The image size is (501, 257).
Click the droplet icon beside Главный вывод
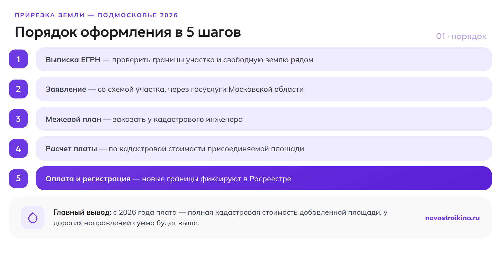tap(33, 218)
